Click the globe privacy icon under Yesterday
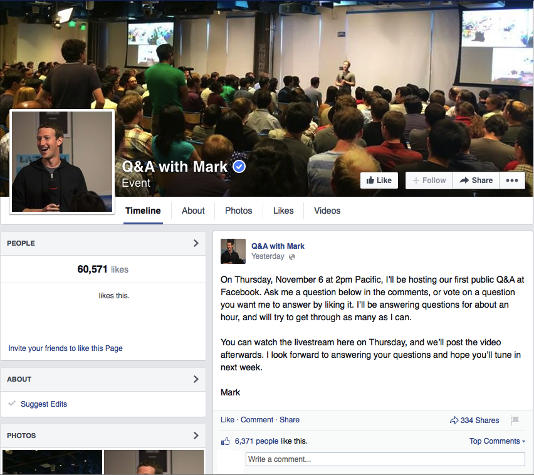This screenshot has width=534, height=475. pyautogui.click(x=292, y=257)
